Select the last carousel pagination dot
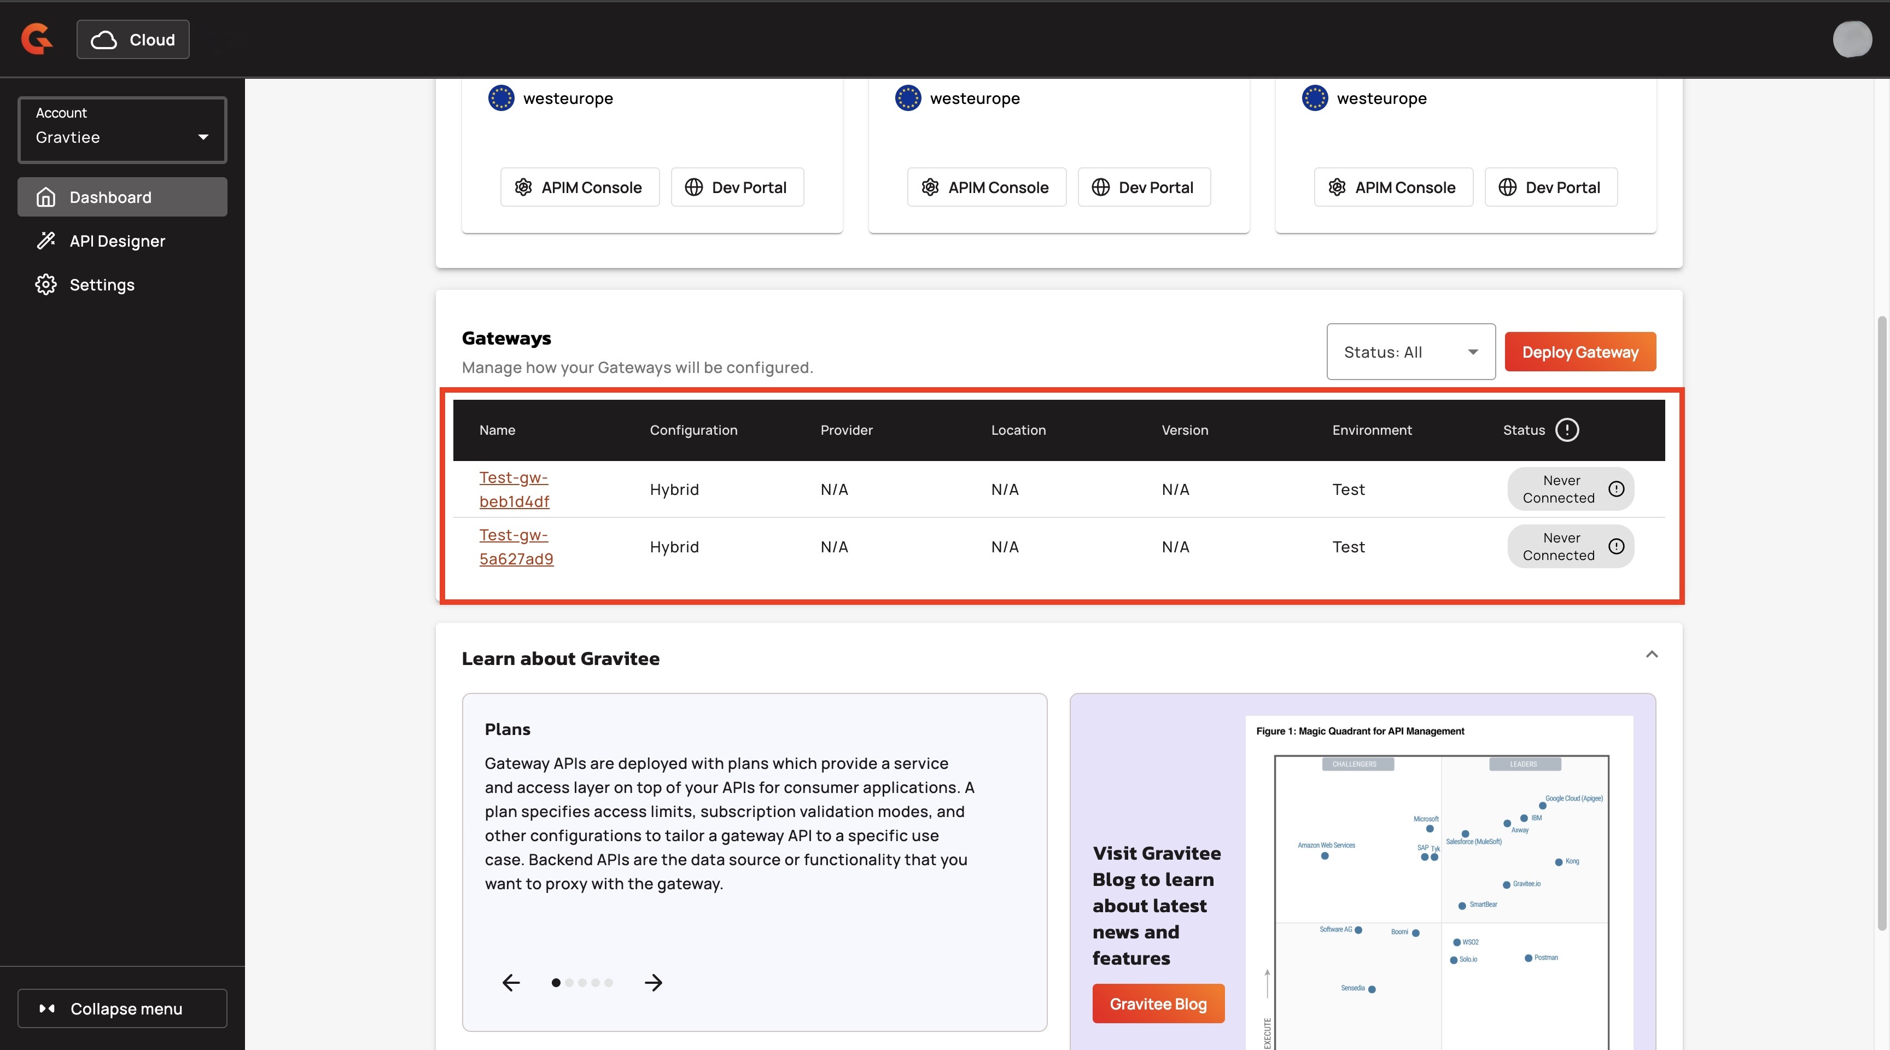 click(608, 983)
